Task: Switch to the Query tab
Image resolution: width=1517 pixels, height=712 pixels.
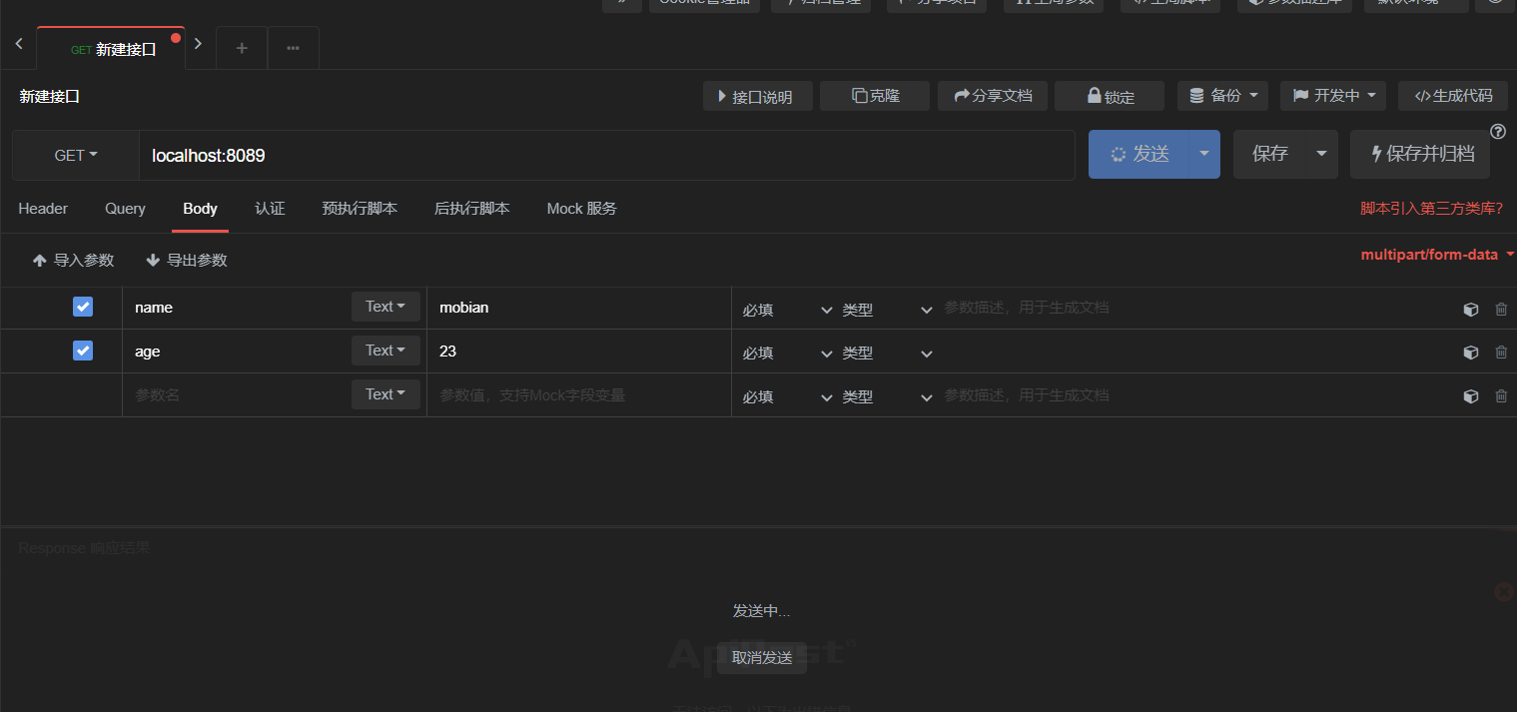Action: (124, 209)
